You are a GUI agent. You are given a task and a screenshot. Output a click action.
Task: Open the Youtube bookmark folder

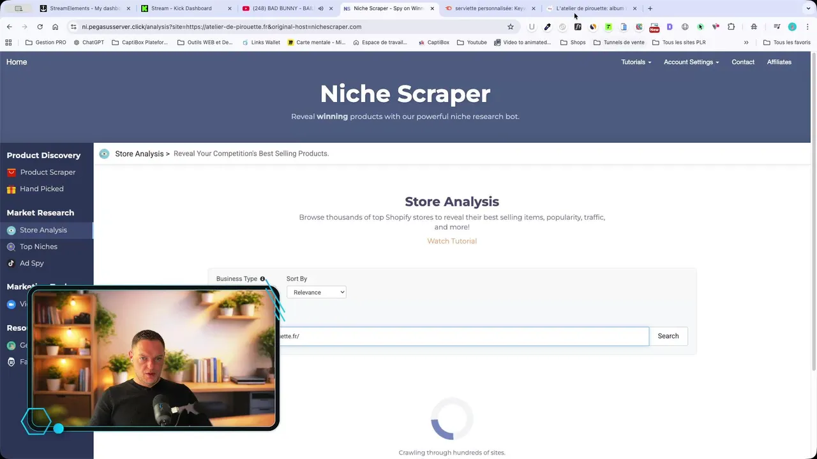[472, 43]
